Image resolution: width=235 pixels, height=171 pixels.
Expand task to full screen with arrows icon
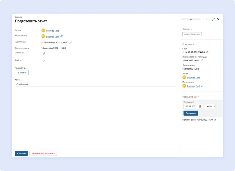[x=213, y=19]
